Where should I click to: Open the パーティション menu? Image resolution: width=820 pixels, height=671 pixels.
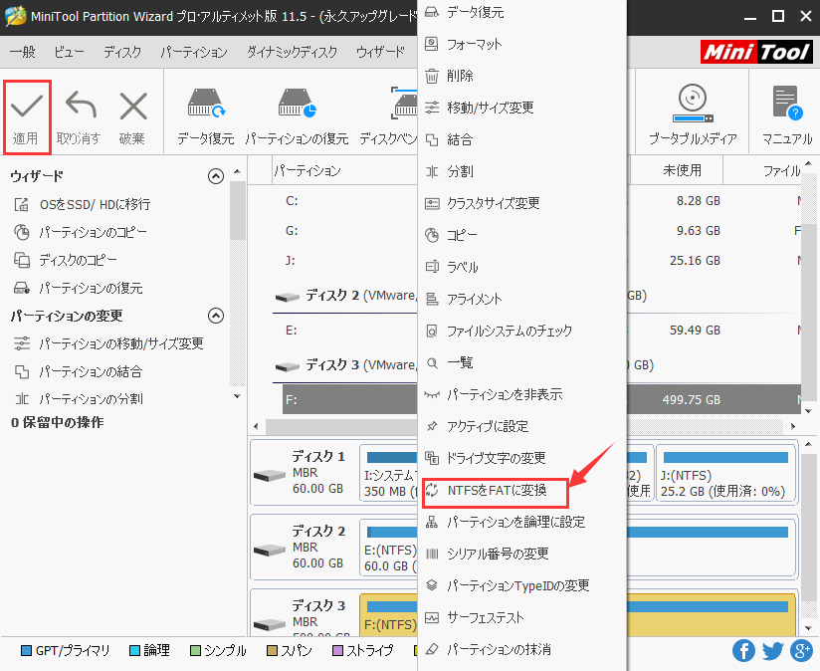click(194, 52)
